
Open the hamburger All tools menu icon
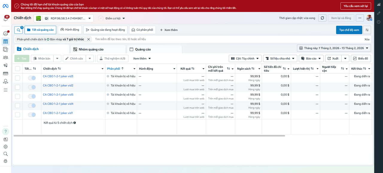[x=5, y=89]
